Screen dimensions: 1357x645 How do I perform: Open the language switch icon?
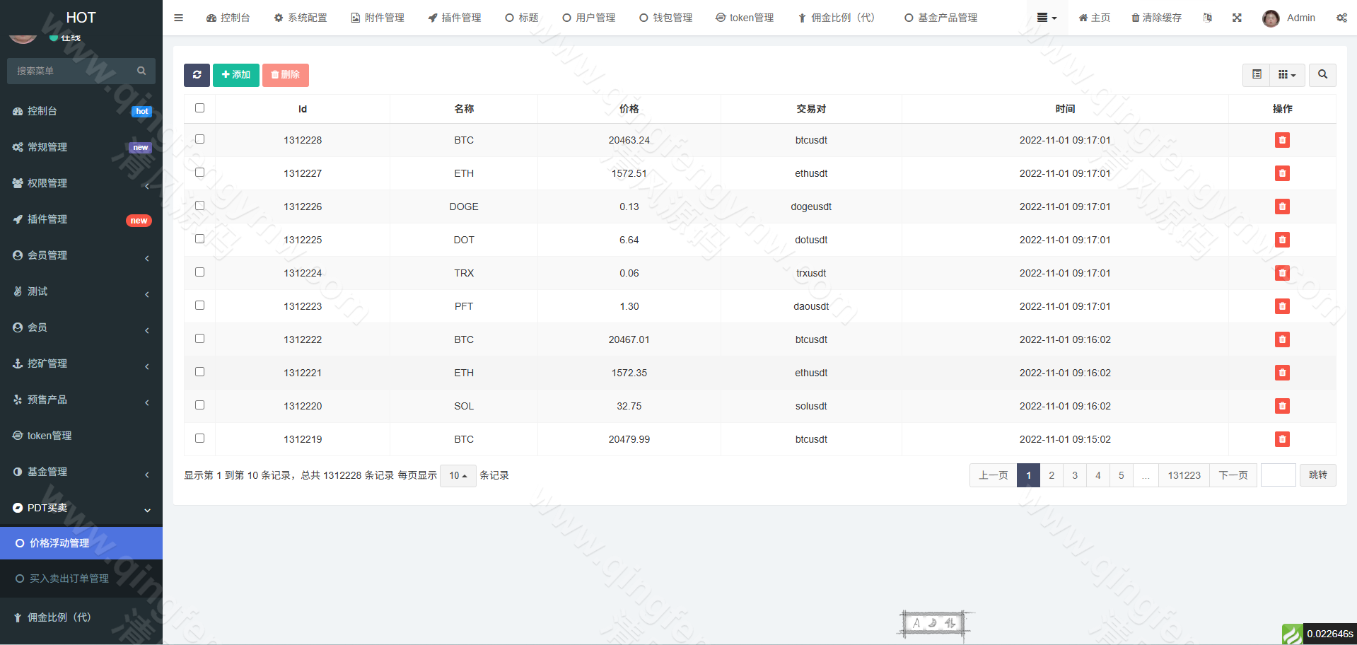[1207, 18]
